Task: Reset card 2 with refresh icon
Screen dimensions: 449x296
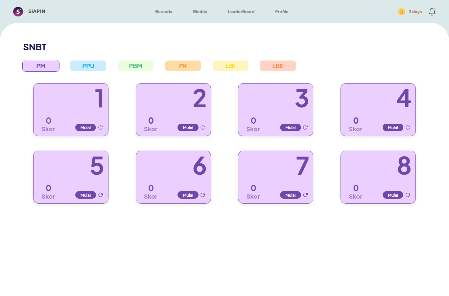Action: (x=203, y=127)
